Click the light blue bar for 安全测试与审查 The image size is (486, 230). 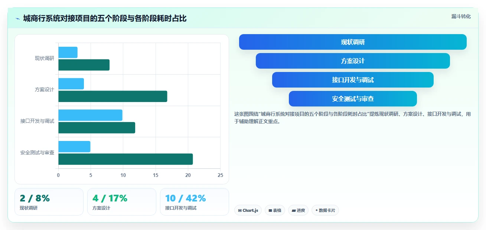(x=74, y=147)
